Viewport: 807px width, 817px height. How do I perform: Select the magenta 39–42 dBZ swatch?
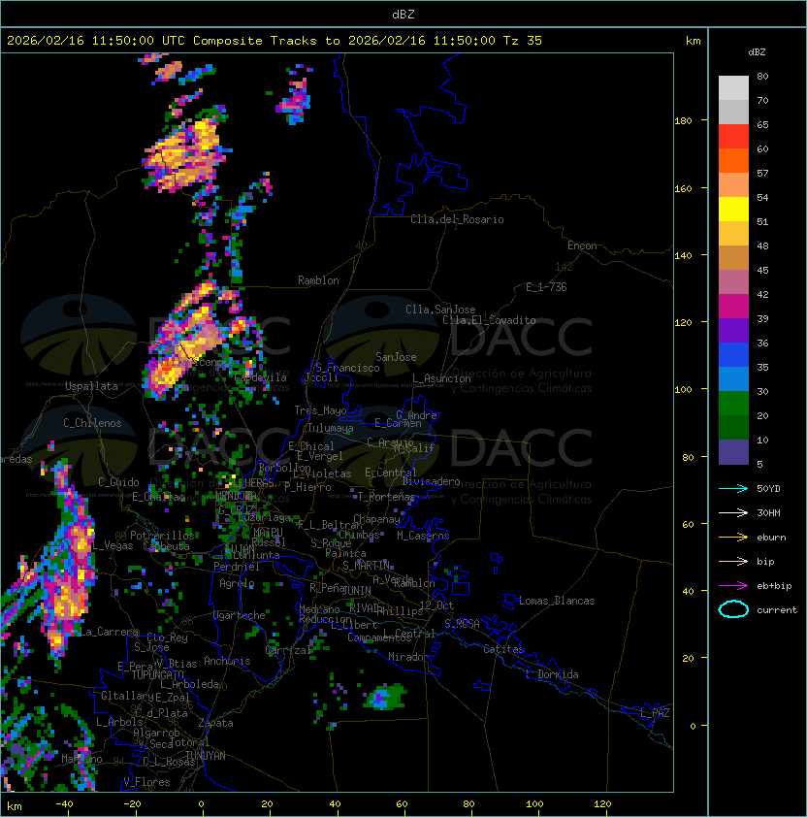pyautogui.click(x=733, y=307)
